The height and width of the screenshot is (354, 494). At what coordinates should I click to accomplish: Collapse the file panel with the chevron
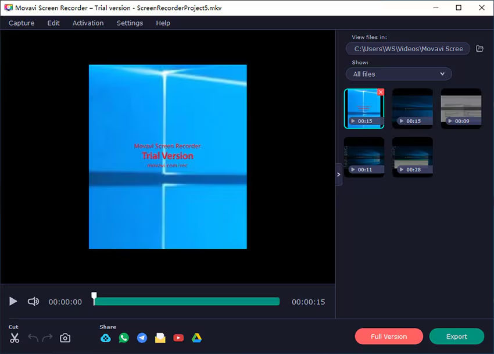[x=338, y=174]
